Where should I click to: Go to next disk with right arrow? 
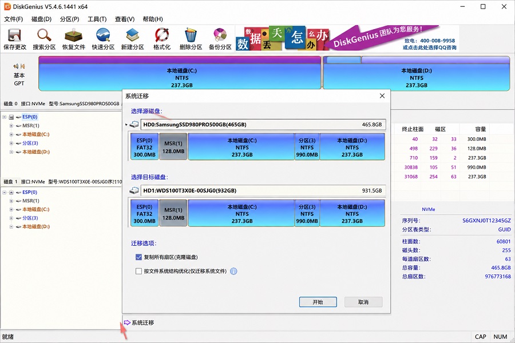[23, 66]
